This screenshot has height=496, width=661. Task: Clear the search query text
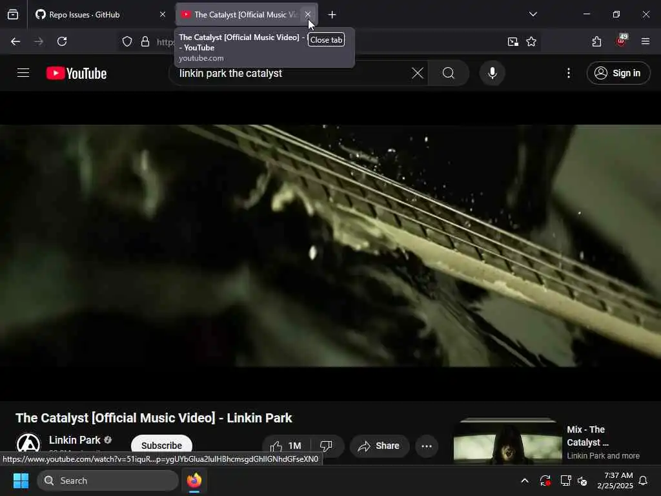(418, 74)
